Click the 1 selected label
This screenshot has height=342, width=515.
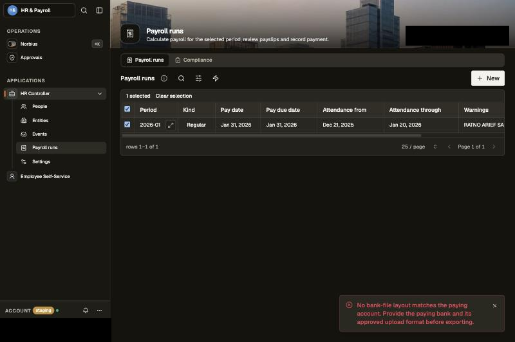coord(138,96)
